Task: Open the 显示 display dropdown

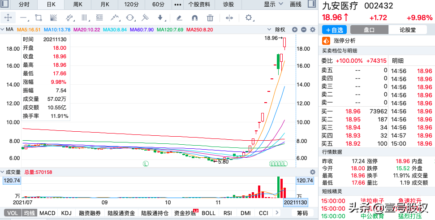Action: tap(273, 4)
